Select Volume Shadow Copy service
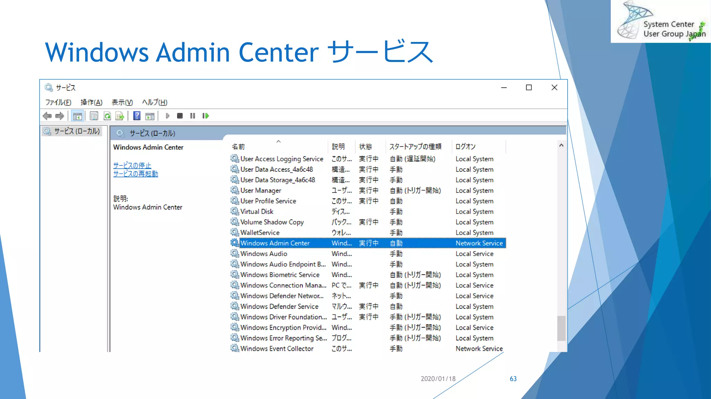This screenshot has width=711, height=399. pyautogui.click(x=368, y=222)
